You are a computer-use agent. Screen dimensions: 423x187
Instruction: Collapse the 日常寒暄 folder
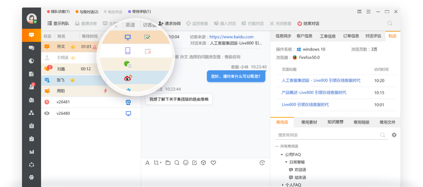[x=286, y=162]
